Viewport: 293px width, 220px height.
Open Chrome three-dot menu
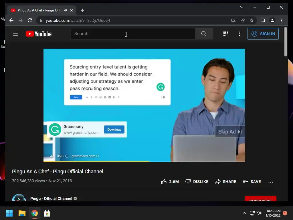[282, 20]
